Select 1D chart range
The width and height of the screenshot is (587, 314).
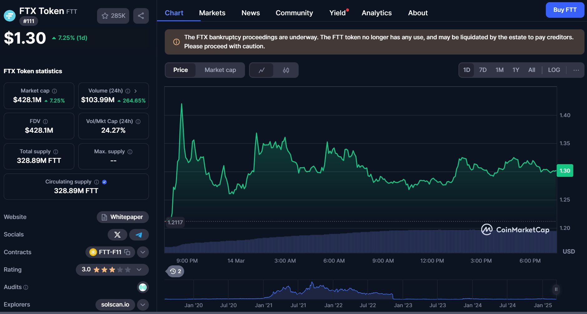pos(467,70)
